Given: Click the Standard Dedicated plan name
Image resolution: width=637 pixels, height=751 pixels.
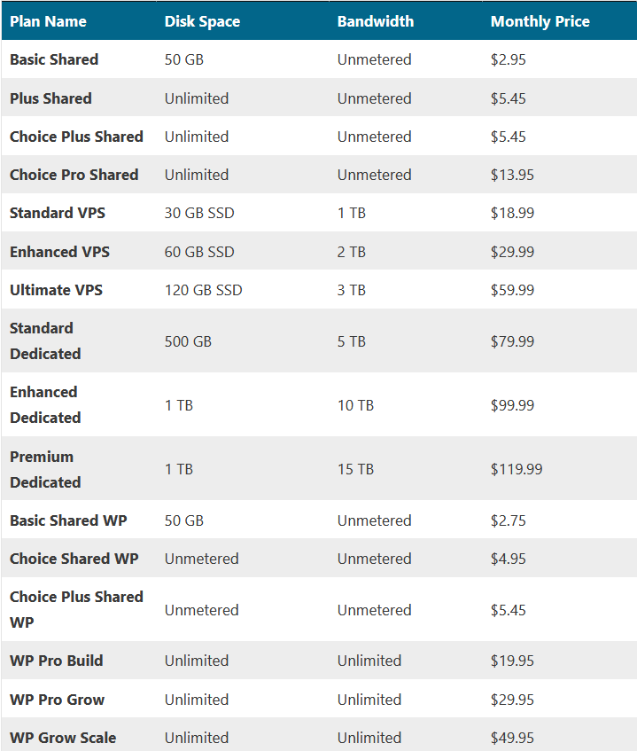Looking at the screenshot, I should (45, 341).
